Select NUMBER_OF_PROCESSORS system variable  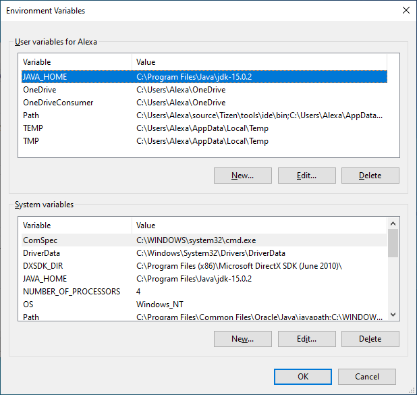[x=72, y=292]
